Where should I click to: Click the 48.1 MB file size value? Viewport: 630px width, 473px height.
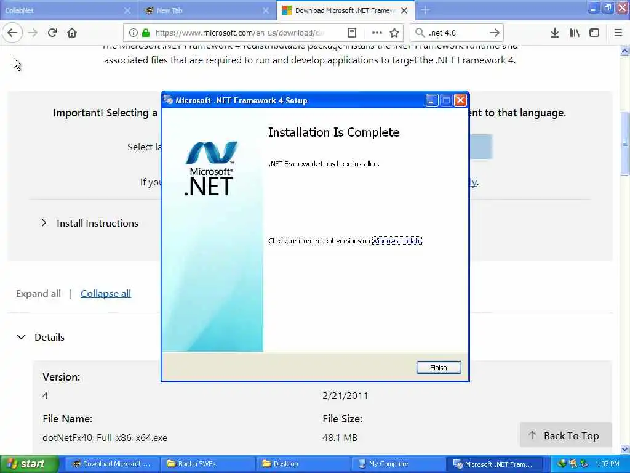[340, 438]
